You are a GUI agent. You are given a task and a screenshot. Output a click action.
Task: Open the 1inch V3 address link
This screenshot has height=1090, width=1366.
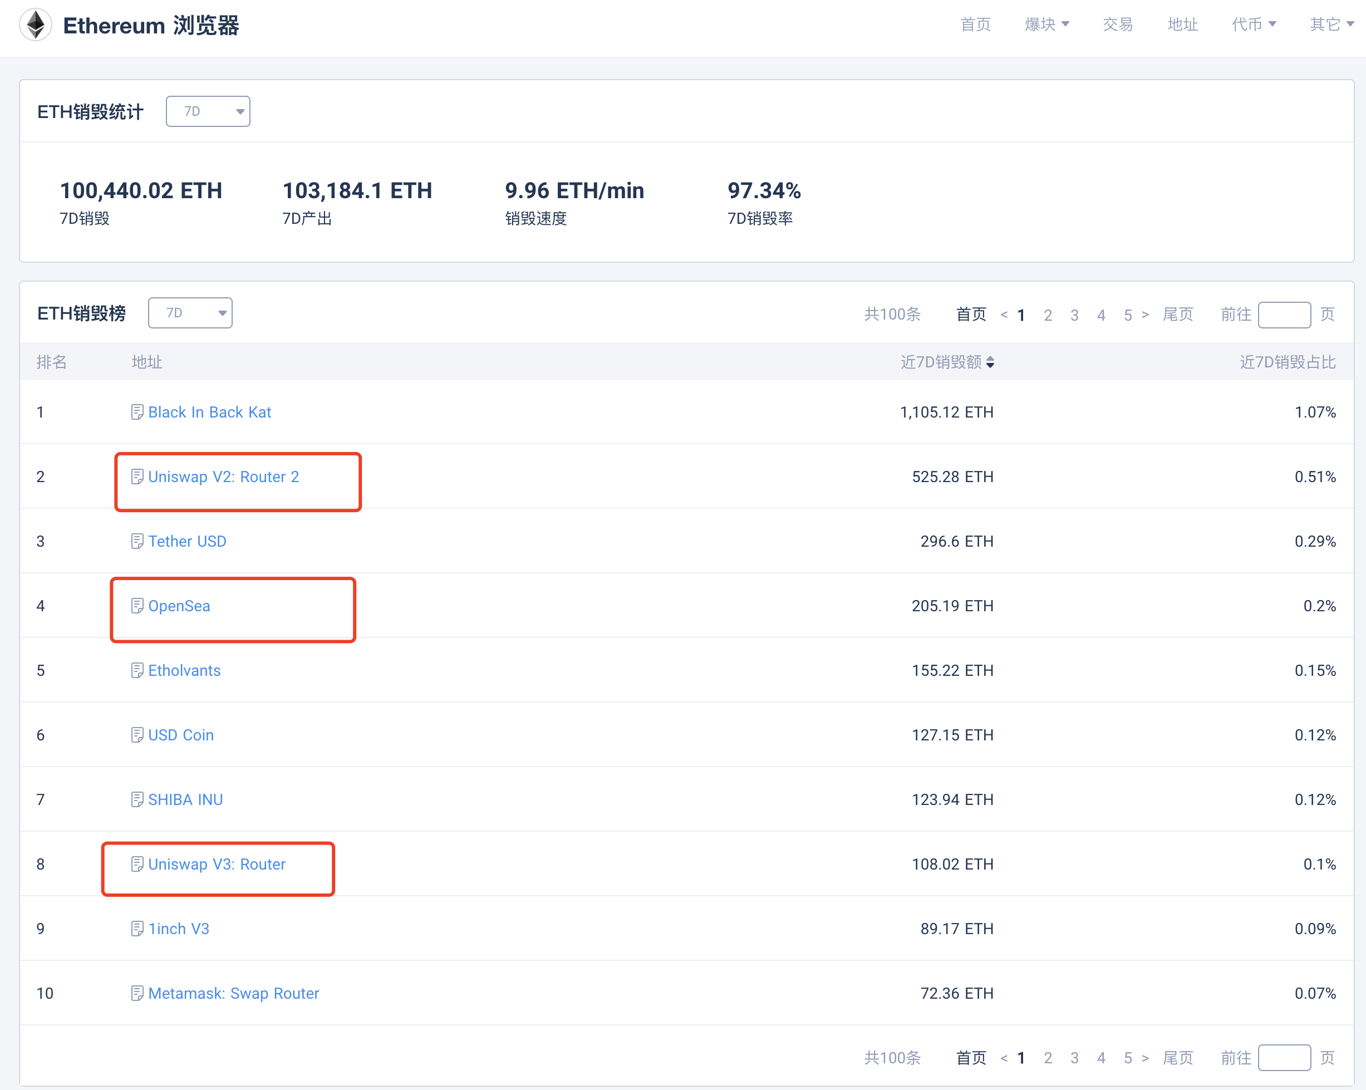pos(179,930)
